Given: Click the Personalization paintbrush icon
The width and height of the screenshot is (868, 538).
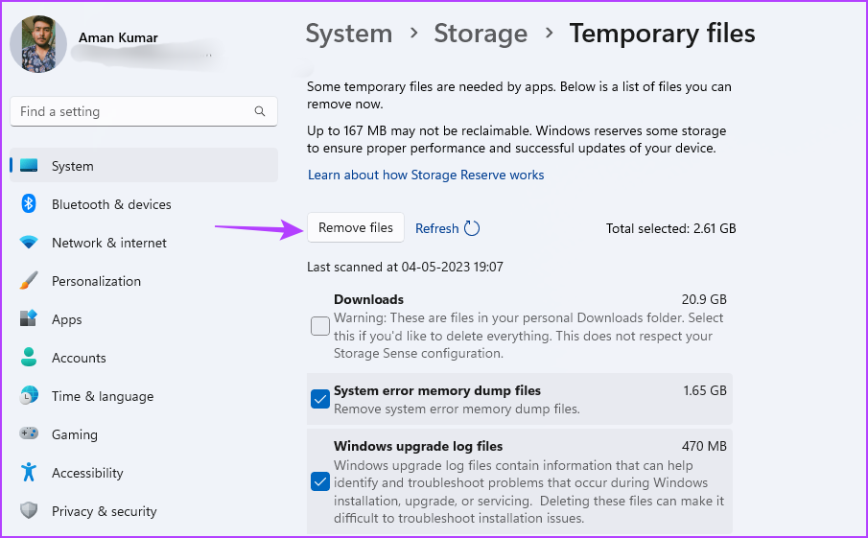Looking at the screenshot, I should (x=29, y=281).
